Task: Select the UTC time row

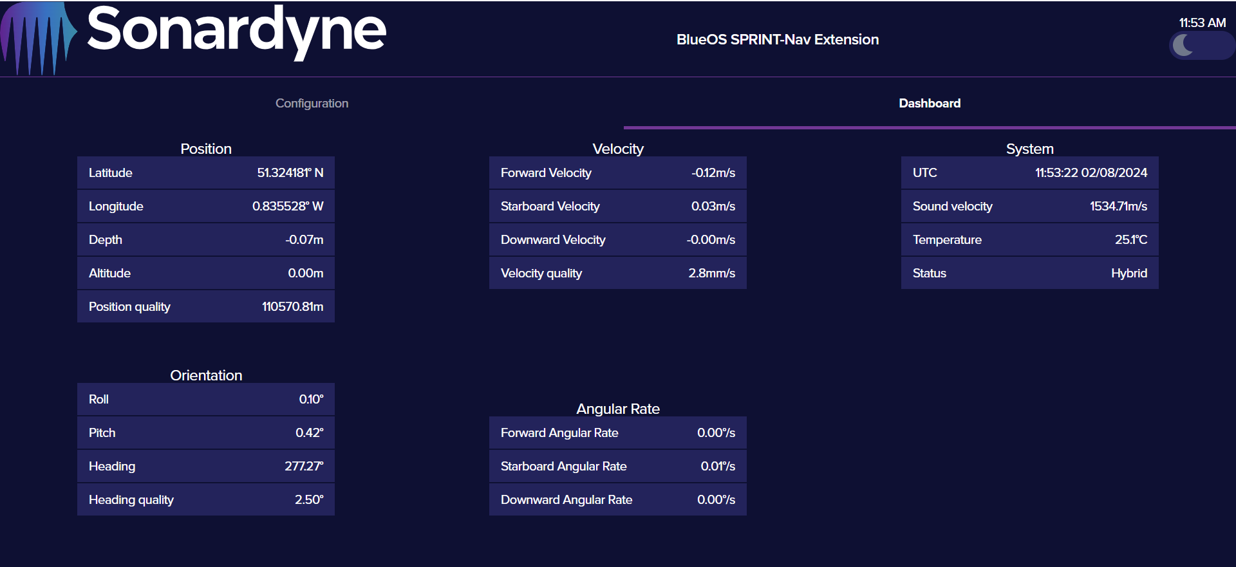Action: pos(1030,173)
